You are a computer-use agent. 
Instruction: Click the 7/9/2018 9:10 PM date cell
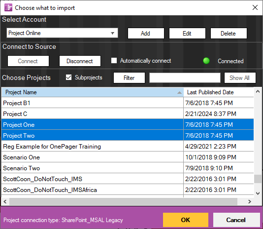[219, 168]
